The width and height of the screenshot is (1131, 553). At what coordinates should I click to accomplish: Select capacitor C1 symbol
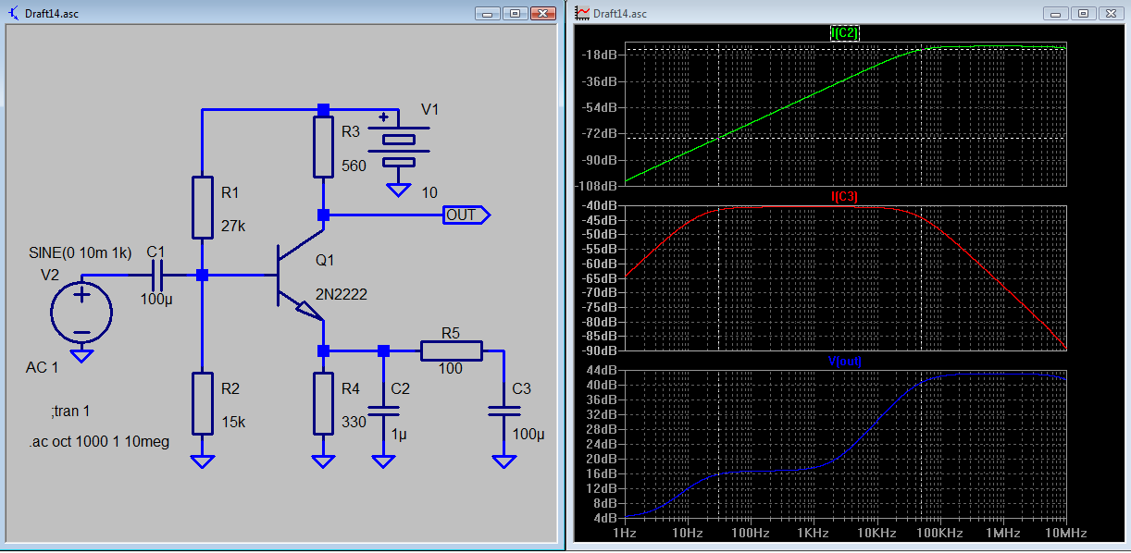click(x=156, y=275)
